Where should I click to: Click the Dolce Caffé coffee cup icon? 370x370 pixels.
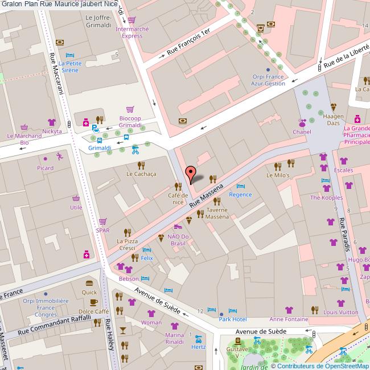click(x=93, y=302)
